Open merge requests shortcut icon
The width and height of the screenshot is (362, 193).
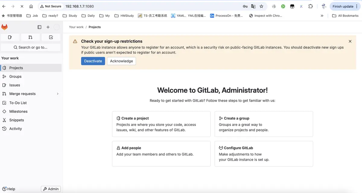pos(30,37)
